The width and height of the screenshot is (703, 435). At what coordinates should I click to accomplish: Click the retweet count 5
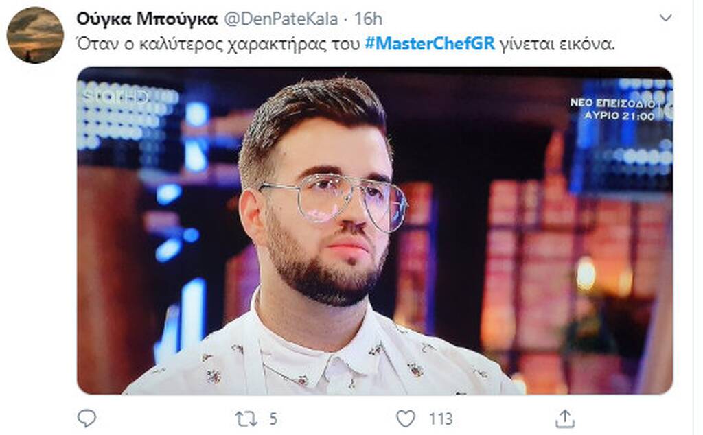tap(273, 419)
